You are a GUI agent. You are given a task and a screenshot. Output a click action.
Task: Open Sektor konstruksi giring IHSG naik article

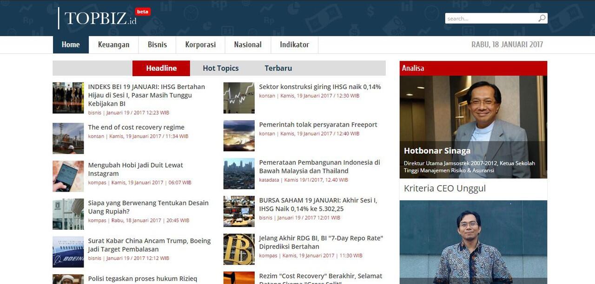pyautogui.click(x=320, y=87)
